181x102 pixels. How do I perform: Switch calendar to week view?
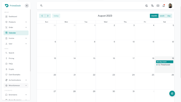162,16
